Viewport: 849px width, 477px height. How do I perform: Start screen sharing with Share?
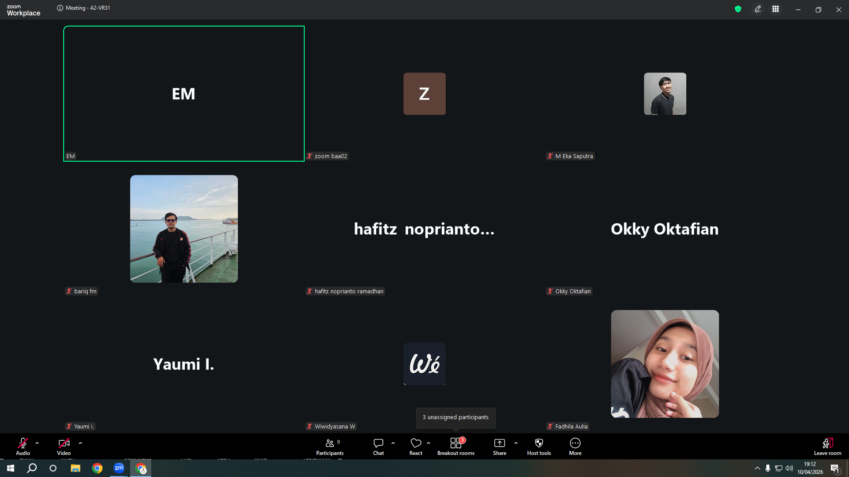pos(500,447)
